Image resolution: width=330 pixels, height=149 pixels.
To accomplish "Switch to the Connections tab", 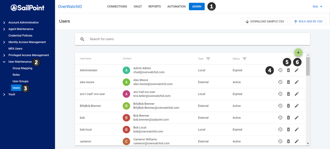I will (117, 7).
